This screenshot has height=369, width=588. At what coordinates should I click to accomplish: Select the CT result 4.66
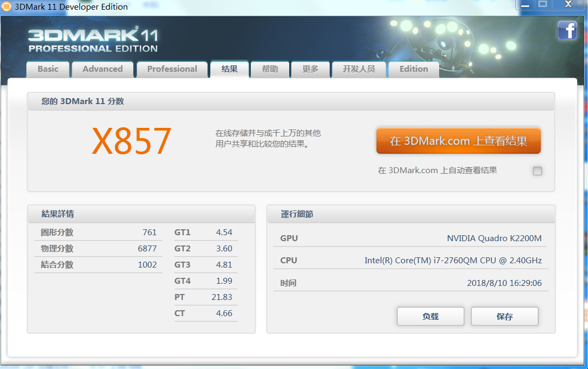click(224, 313)
